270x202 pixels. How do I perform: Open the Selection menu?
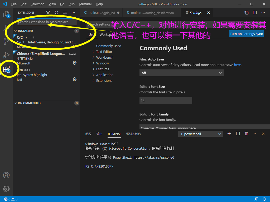point(37,4)
